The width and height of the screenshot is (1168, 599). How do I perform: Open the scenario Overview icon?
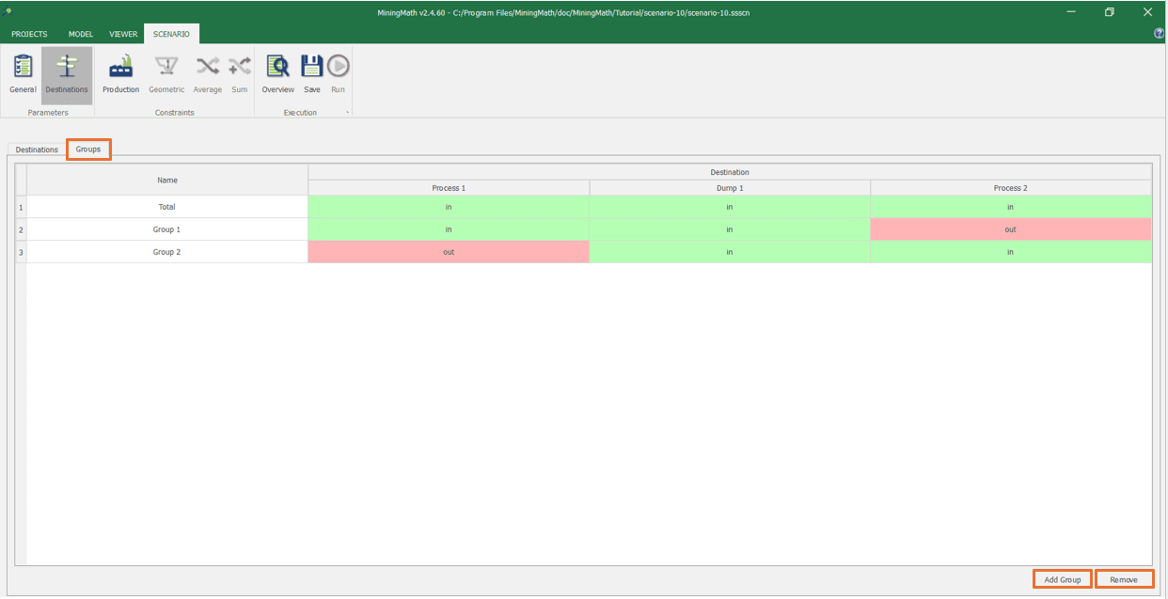click(277, 74)
